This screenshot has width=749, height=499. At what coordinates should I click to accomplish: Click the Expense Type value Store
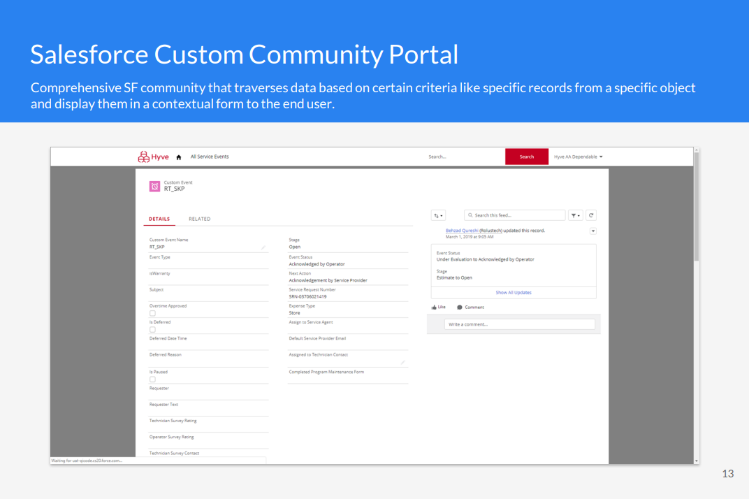(294, 313)
